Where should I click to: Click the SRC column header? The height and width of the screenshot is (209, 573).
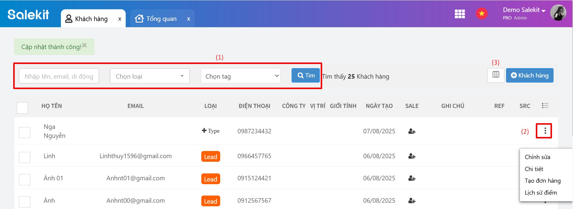[525, 106]
